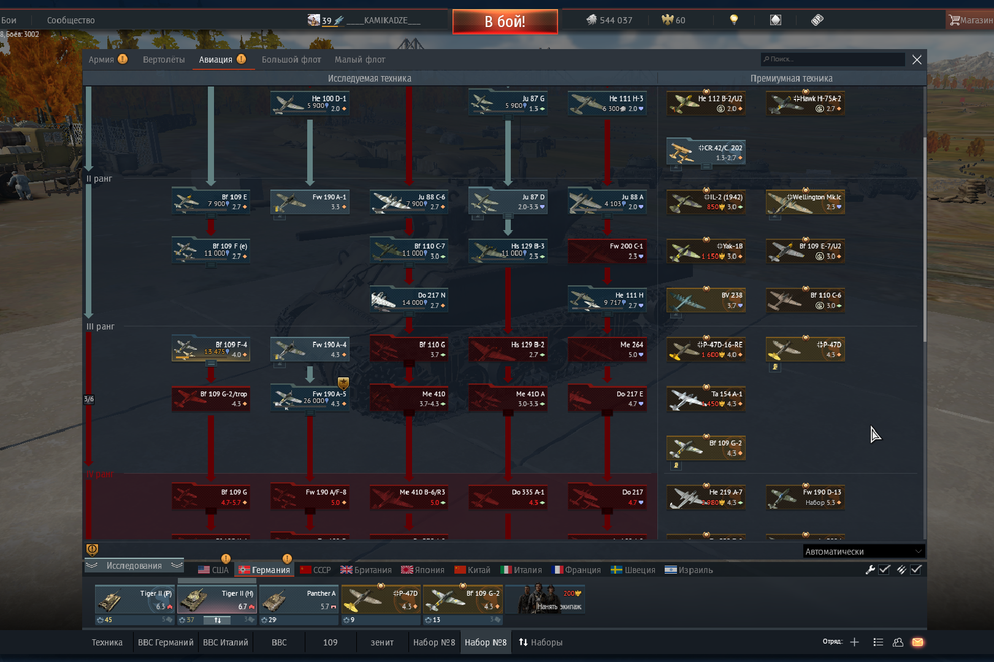Click the В бой! battle button
Image resolution: width=994 pixels, height=662 pixels.
click(x=505, y=21)
